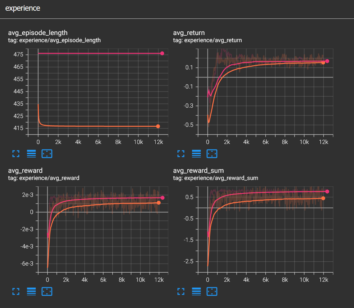Image resolution: width=354 pixels, height=308 pixels.
Task: Fit avg_episode_length chart domain to data
Action: point(47,154)
